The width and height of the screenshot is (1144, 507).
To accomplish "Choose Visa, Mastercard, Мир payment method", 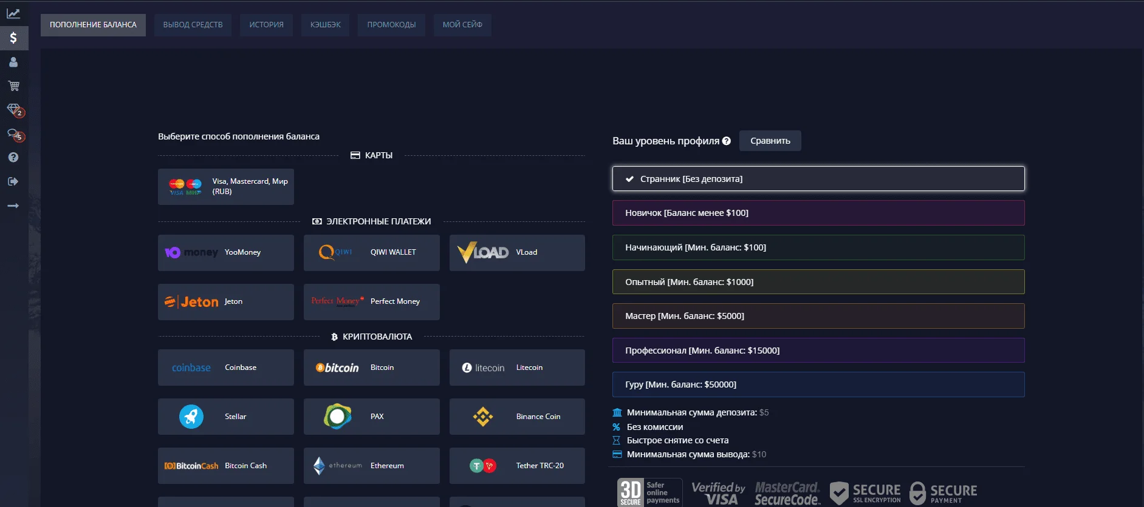I will (x=226, y=187).
